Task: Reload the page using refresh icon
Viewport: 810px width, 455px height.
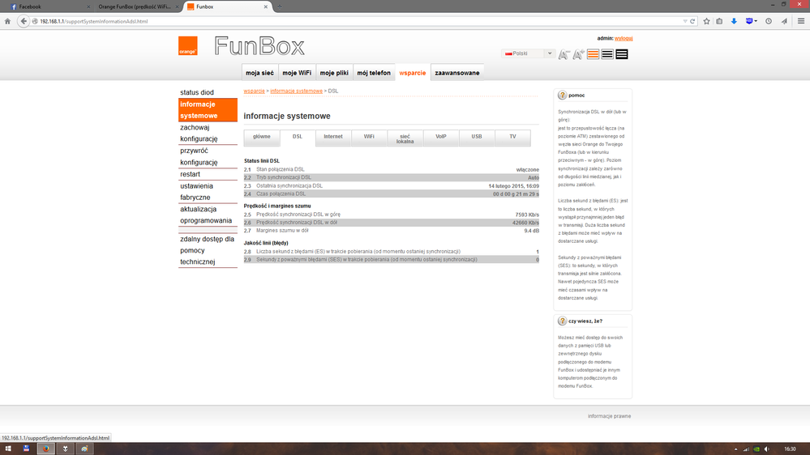Action: tap(692, 21)
